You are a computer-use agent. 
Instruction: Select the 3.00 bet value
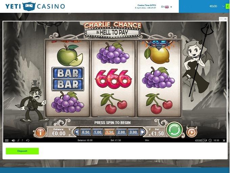pyautogui.click(x=133, y=132)
